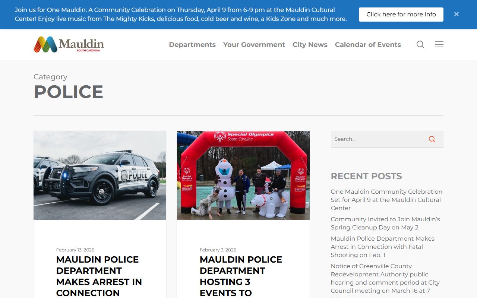The image size is (477, 298).
Task: Open the police SUV article thumbnail
Action: point(100,175)
